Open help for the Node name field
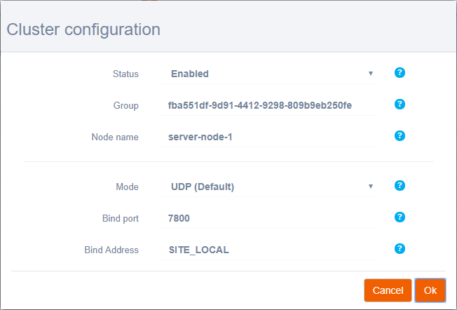457x310 pixels. tap(400, 136)
